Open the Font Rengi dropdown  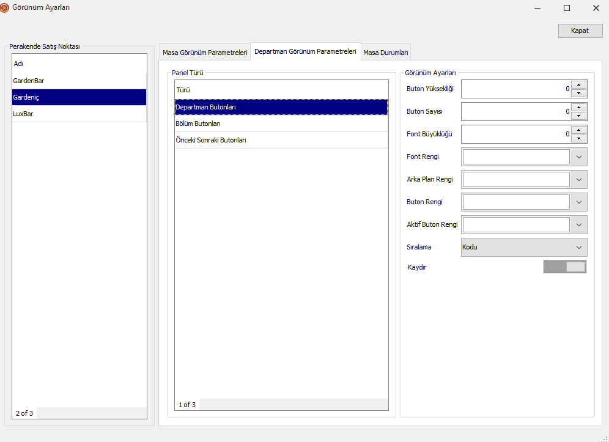click(579, 157)
